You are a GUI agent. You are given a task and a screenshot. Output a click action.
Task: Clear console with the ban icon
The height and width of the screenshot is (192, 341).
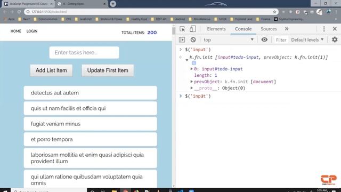pos(193,39)
